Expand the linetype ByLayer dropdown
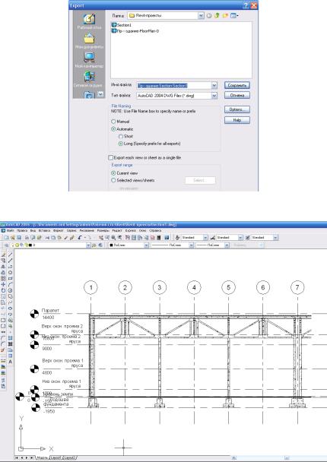The width and height of the screenshot is (327, 462). tap(191, 245)
